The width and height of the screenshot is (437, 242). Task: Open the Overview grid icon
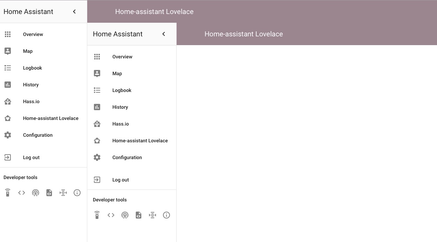(x=97, y=57)
